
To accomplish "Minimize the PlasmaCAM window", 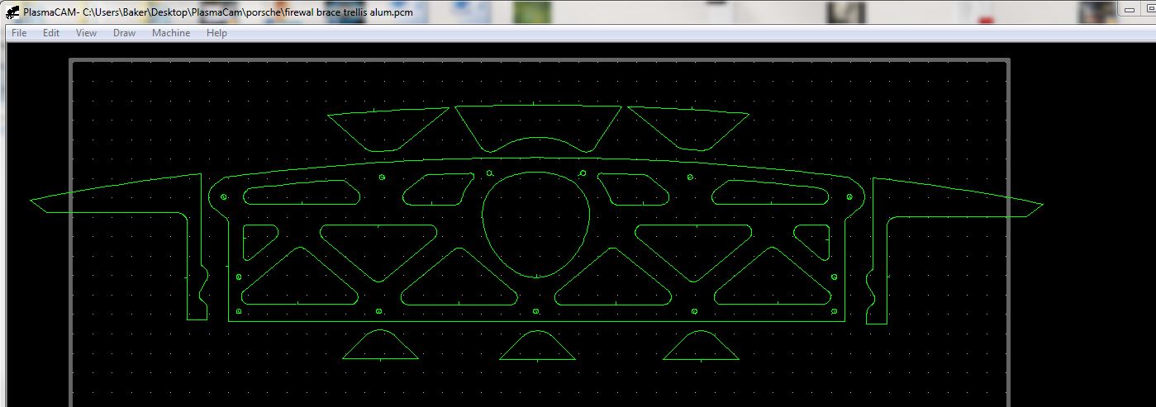I will point(1129,10).
